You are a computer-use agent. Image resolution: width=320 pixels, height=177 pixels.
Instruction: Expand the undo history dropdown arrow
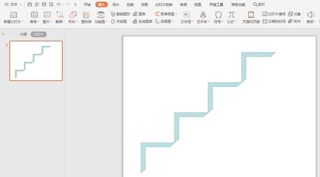(x=62, y=4)
